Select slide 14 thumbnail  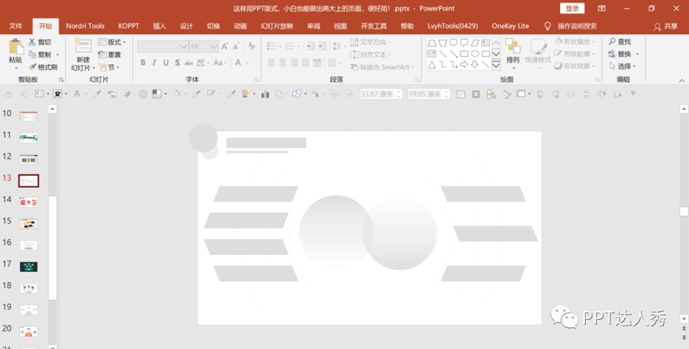click(x=29, y=202)
